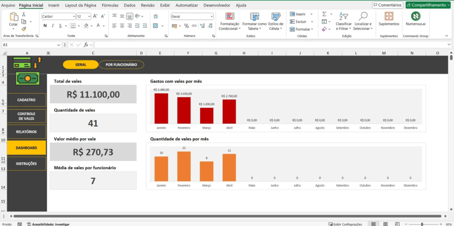Click the POR FUNCIONÁRIO dashboard button
Screen dimensions: 454x226
click(121, 65)
